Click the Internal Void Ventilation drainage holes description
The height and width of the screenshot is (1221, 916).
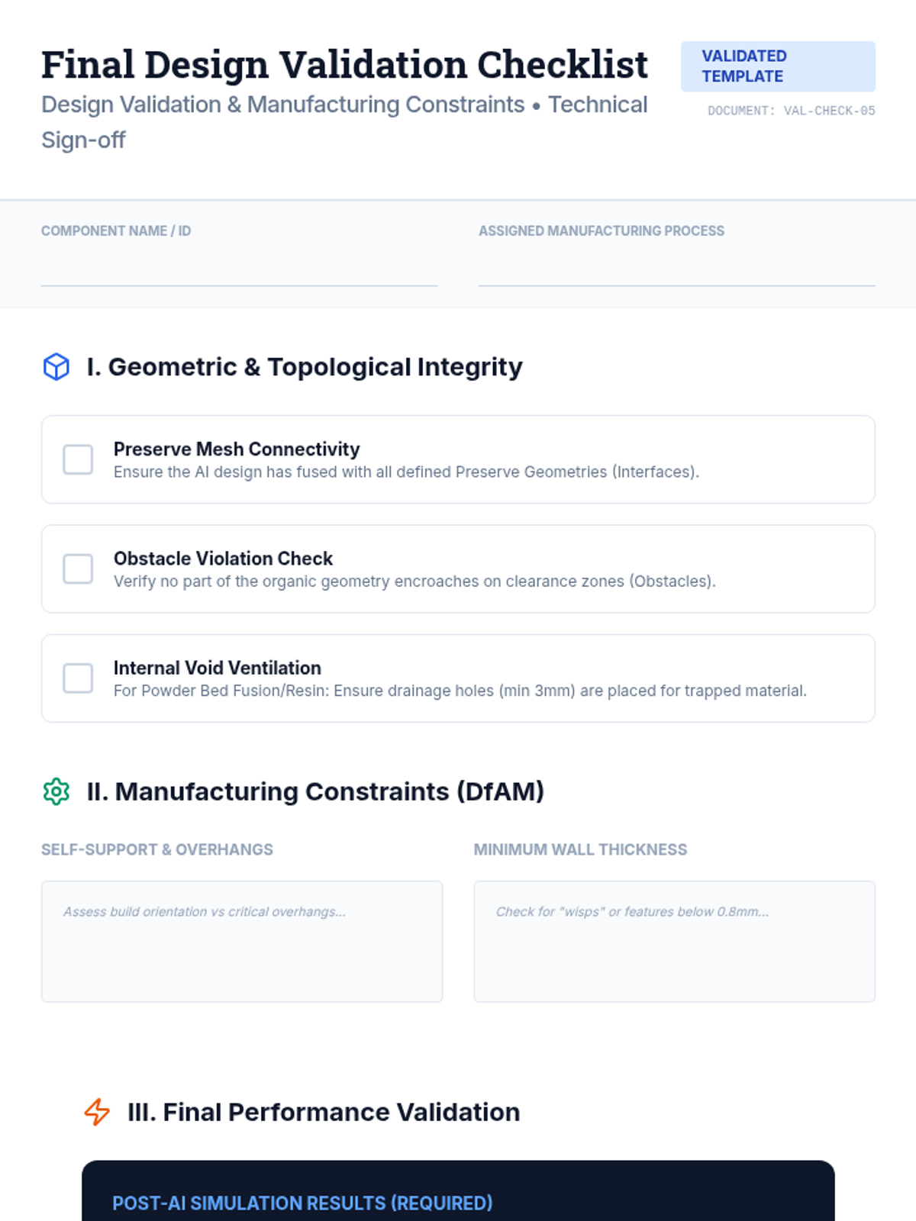(460, 691)
